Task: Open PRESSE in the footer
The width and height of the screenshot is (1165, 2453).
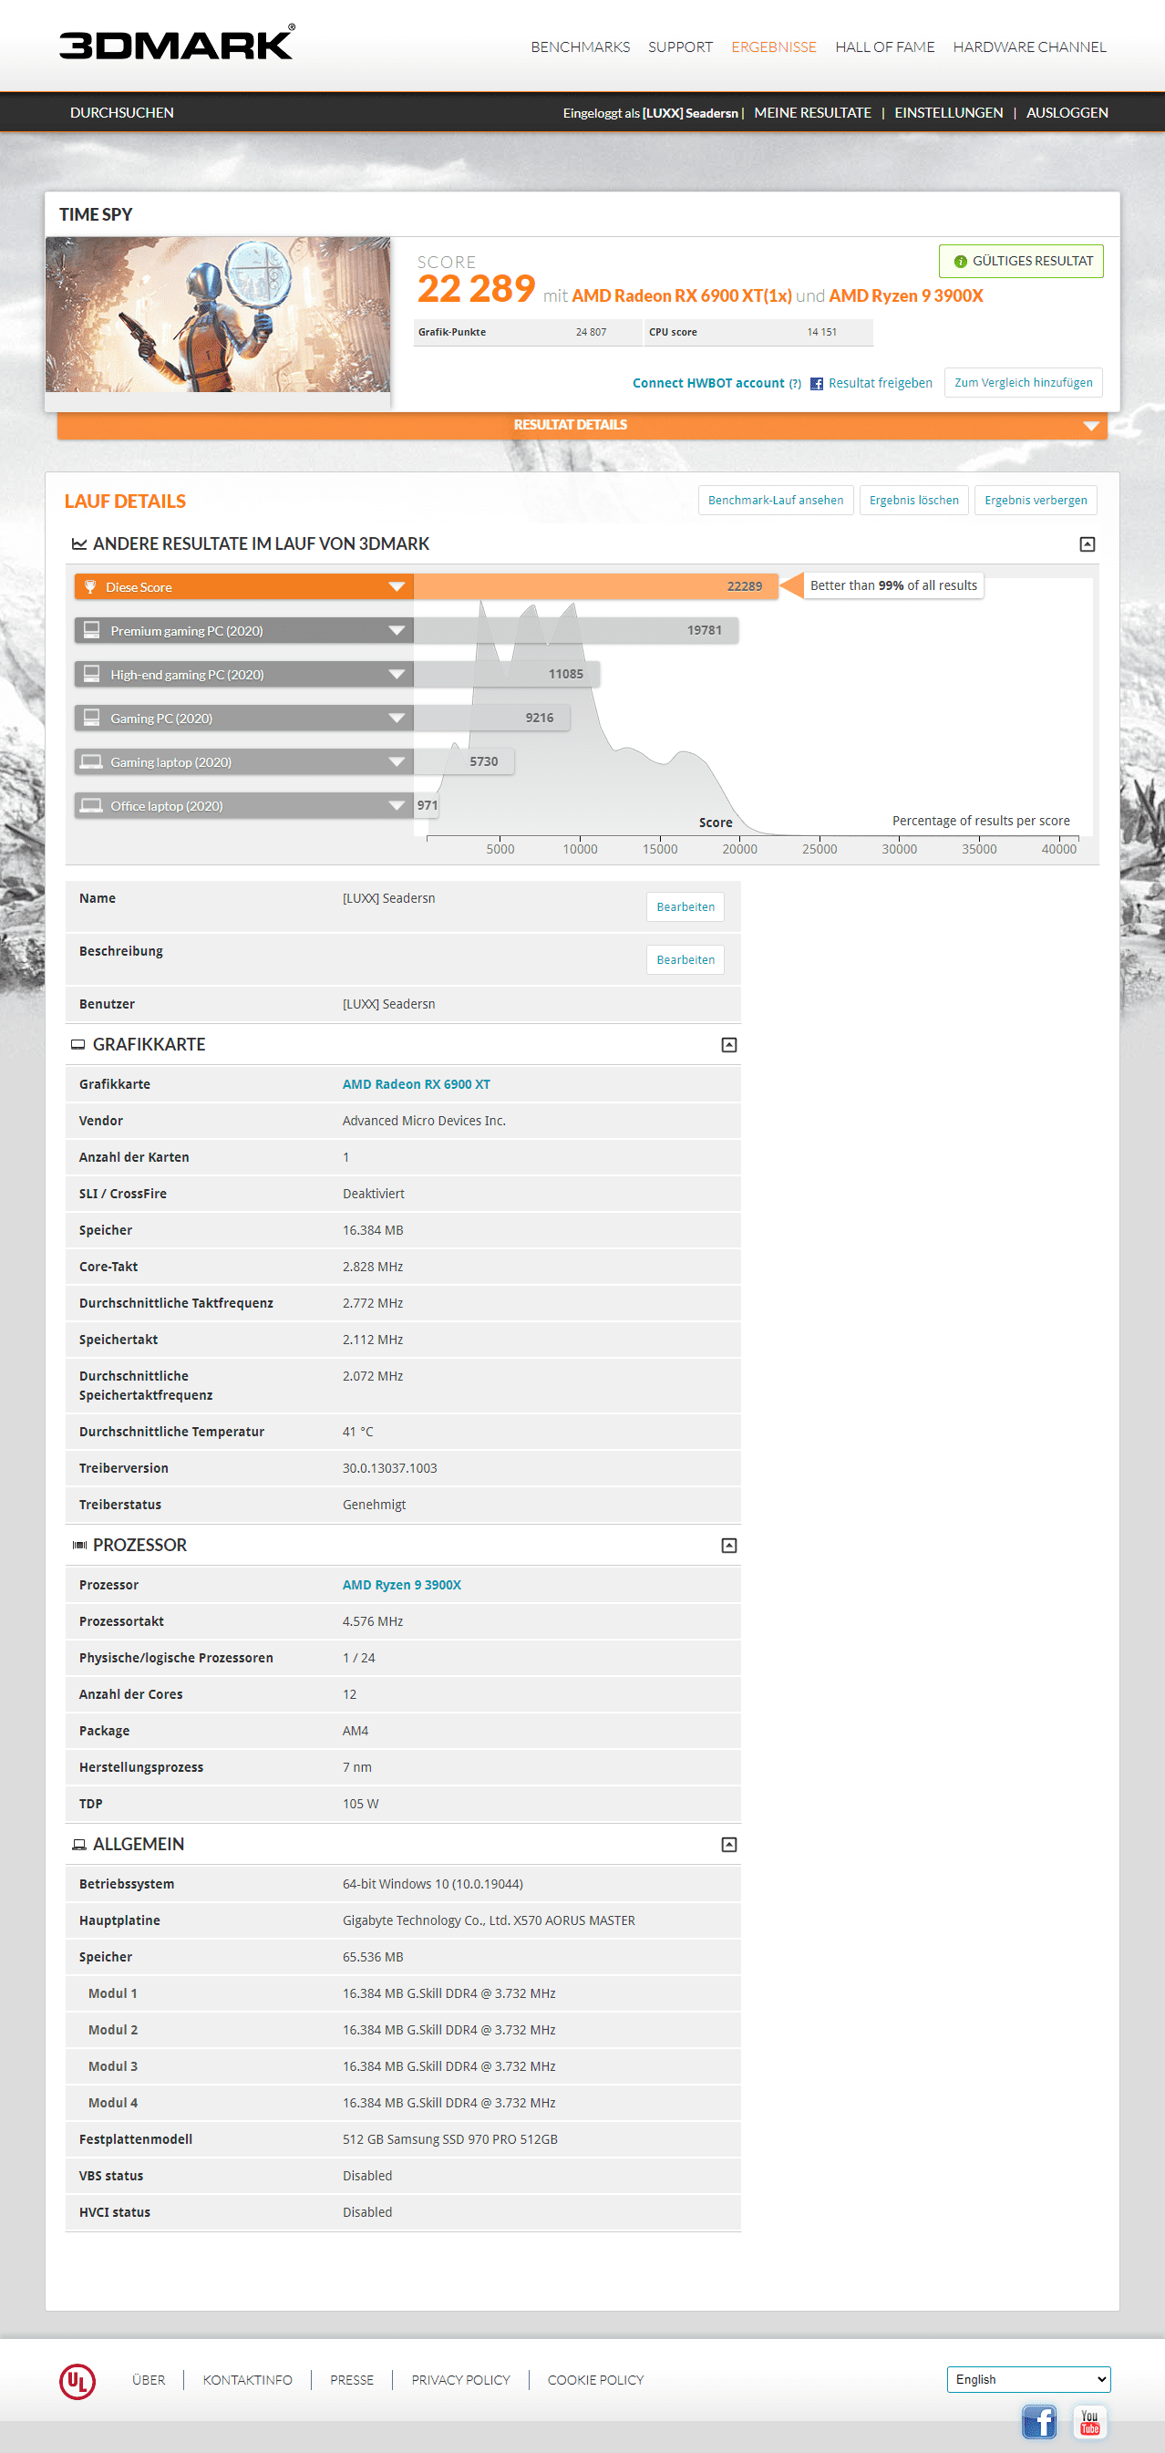Action: pos(351,2380)
